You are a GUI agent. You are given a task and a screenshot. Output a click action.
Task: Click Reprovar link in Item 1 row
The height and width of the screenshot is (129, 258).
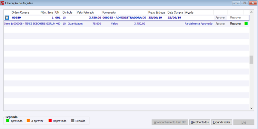coord(235,24)
